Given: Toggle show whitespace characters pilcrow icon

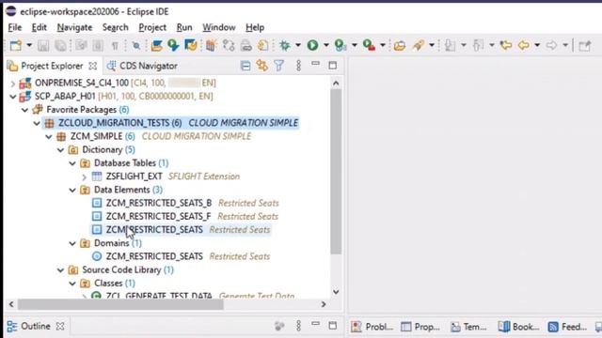Looking at the screenshot, I should pos(115,46).
